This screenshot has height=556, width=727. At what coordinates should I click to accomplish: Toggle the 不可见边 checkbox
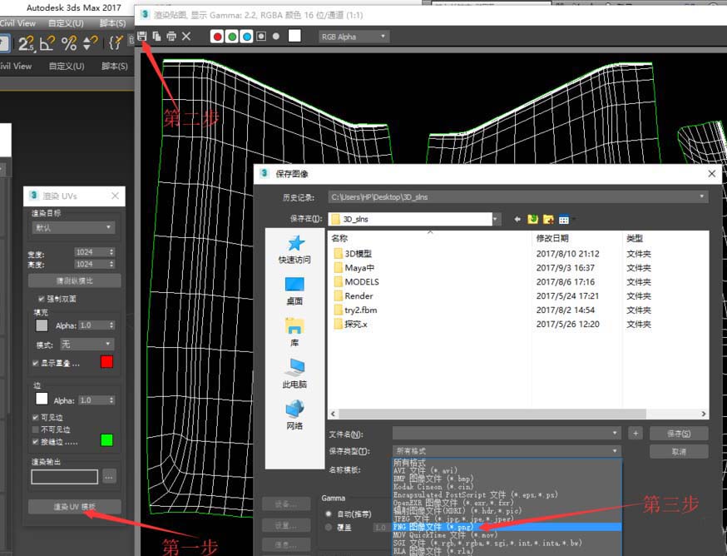[35, 429]
